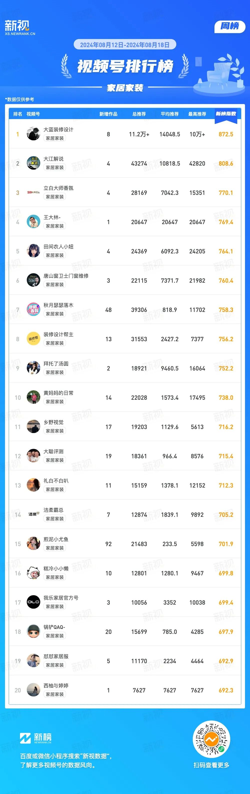Click the yellow 装修帮 avatar

pos(33,339)
